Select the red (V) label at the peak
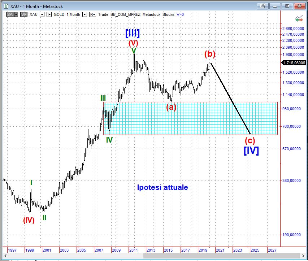 coord(133,43)
